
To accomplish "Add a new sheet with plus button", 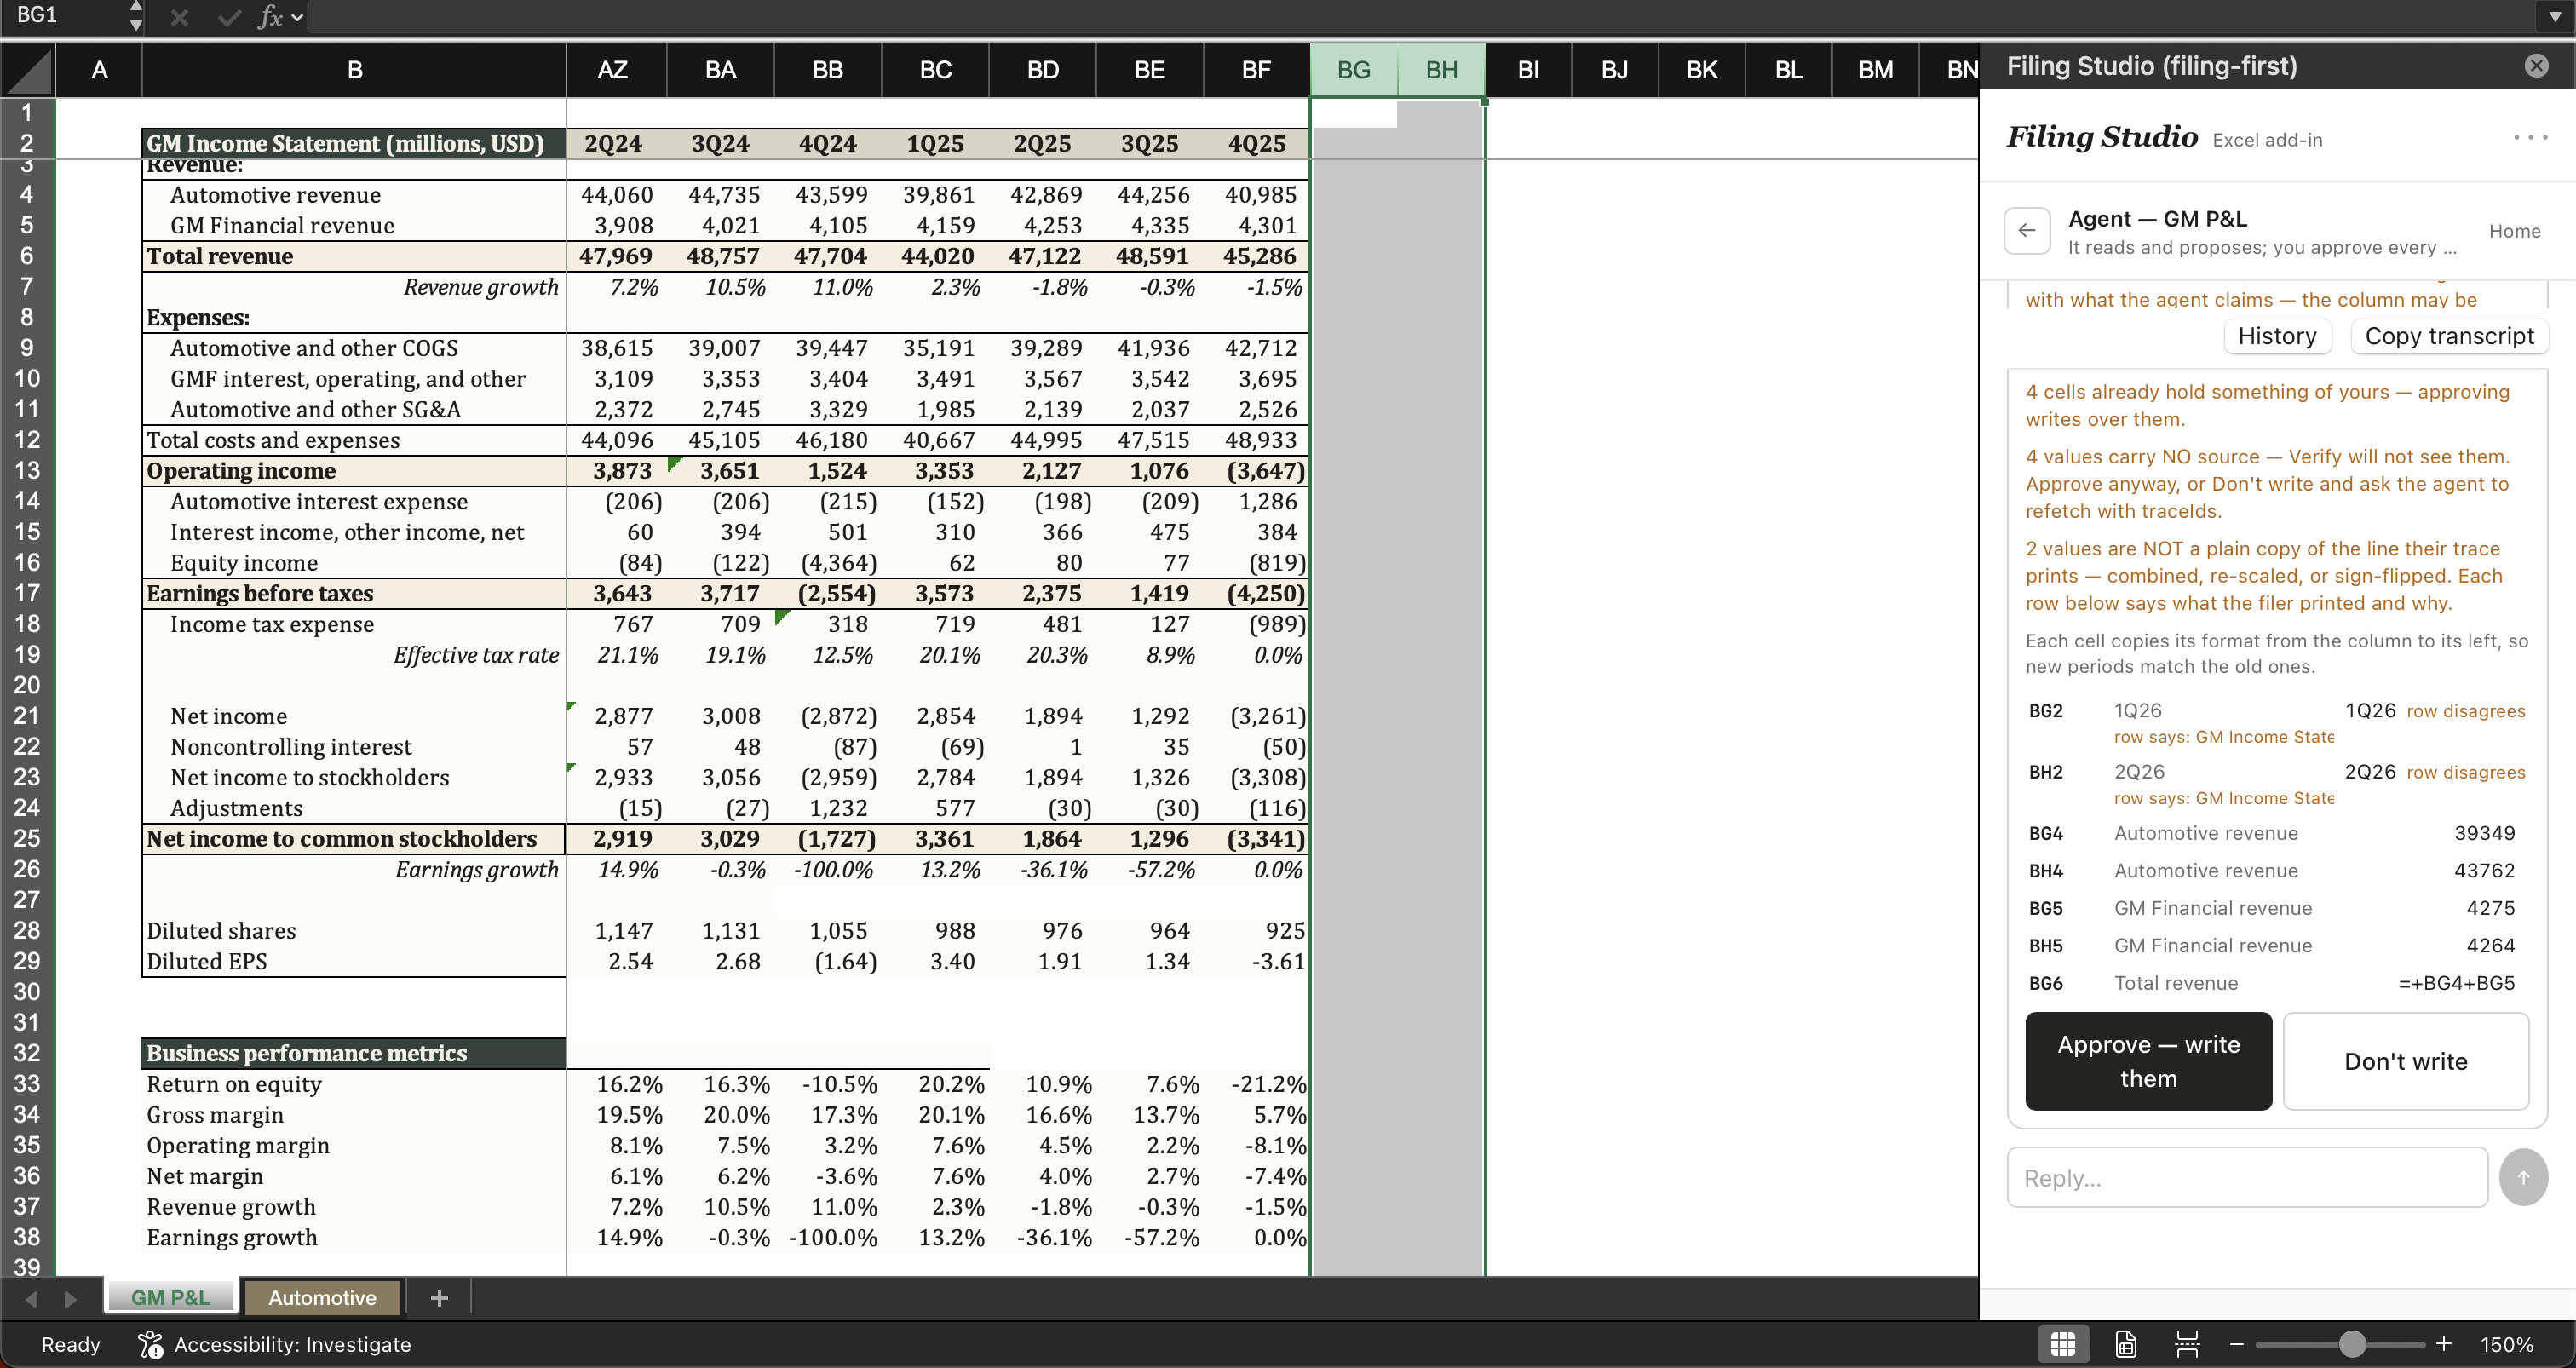I will point(439,1297).
